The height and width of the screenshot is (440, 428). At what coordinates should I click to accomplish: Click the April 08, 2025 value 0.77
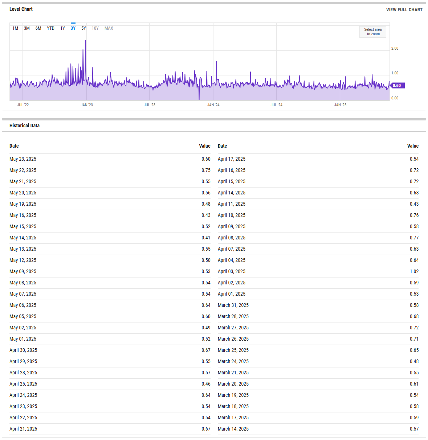pos(414,238)
